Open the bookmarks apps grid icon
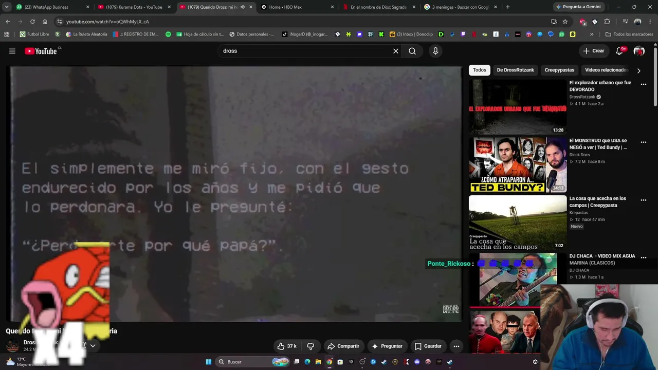The width and height of the screenshot is (658, 370). 7,34
